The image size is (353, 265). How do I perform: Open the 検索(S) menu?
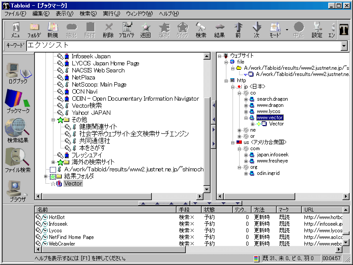[x=88, y=14]
